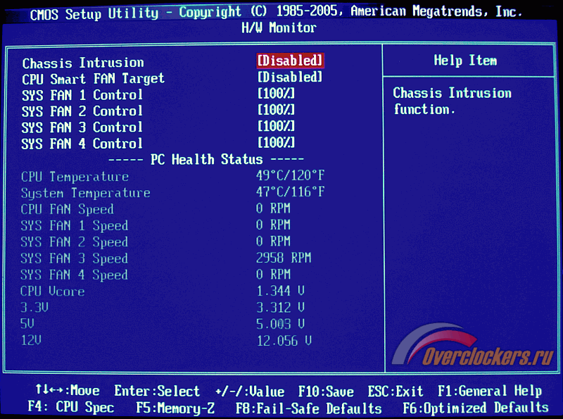Screen dimensions: 563x419
Task: Open the CPU Smart FAN Target [Disabled] option
Action: point(290,77)
